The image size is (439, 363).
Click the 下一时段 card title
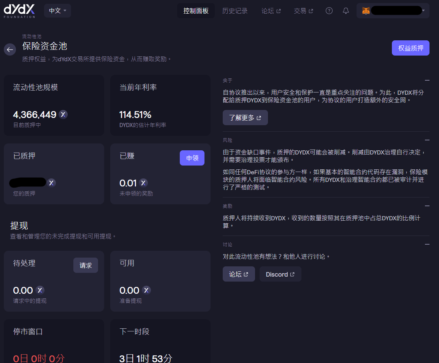135,331
